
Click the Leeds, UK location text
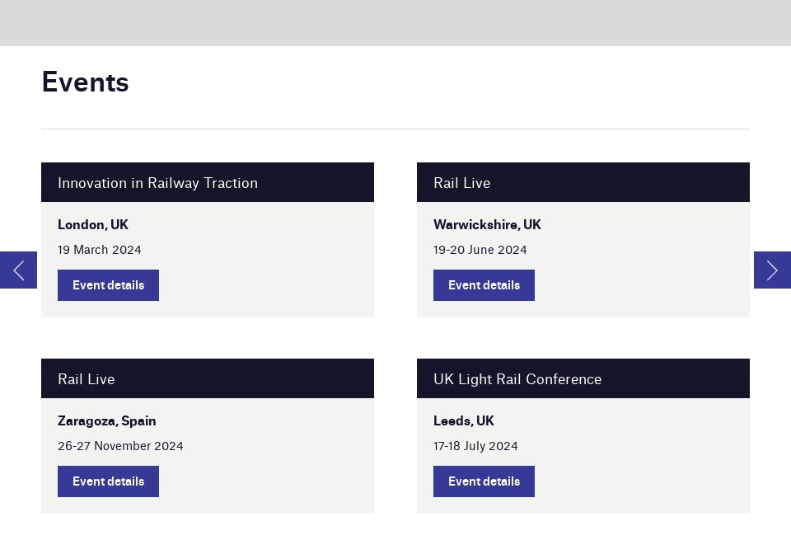[x=464, y=420]
